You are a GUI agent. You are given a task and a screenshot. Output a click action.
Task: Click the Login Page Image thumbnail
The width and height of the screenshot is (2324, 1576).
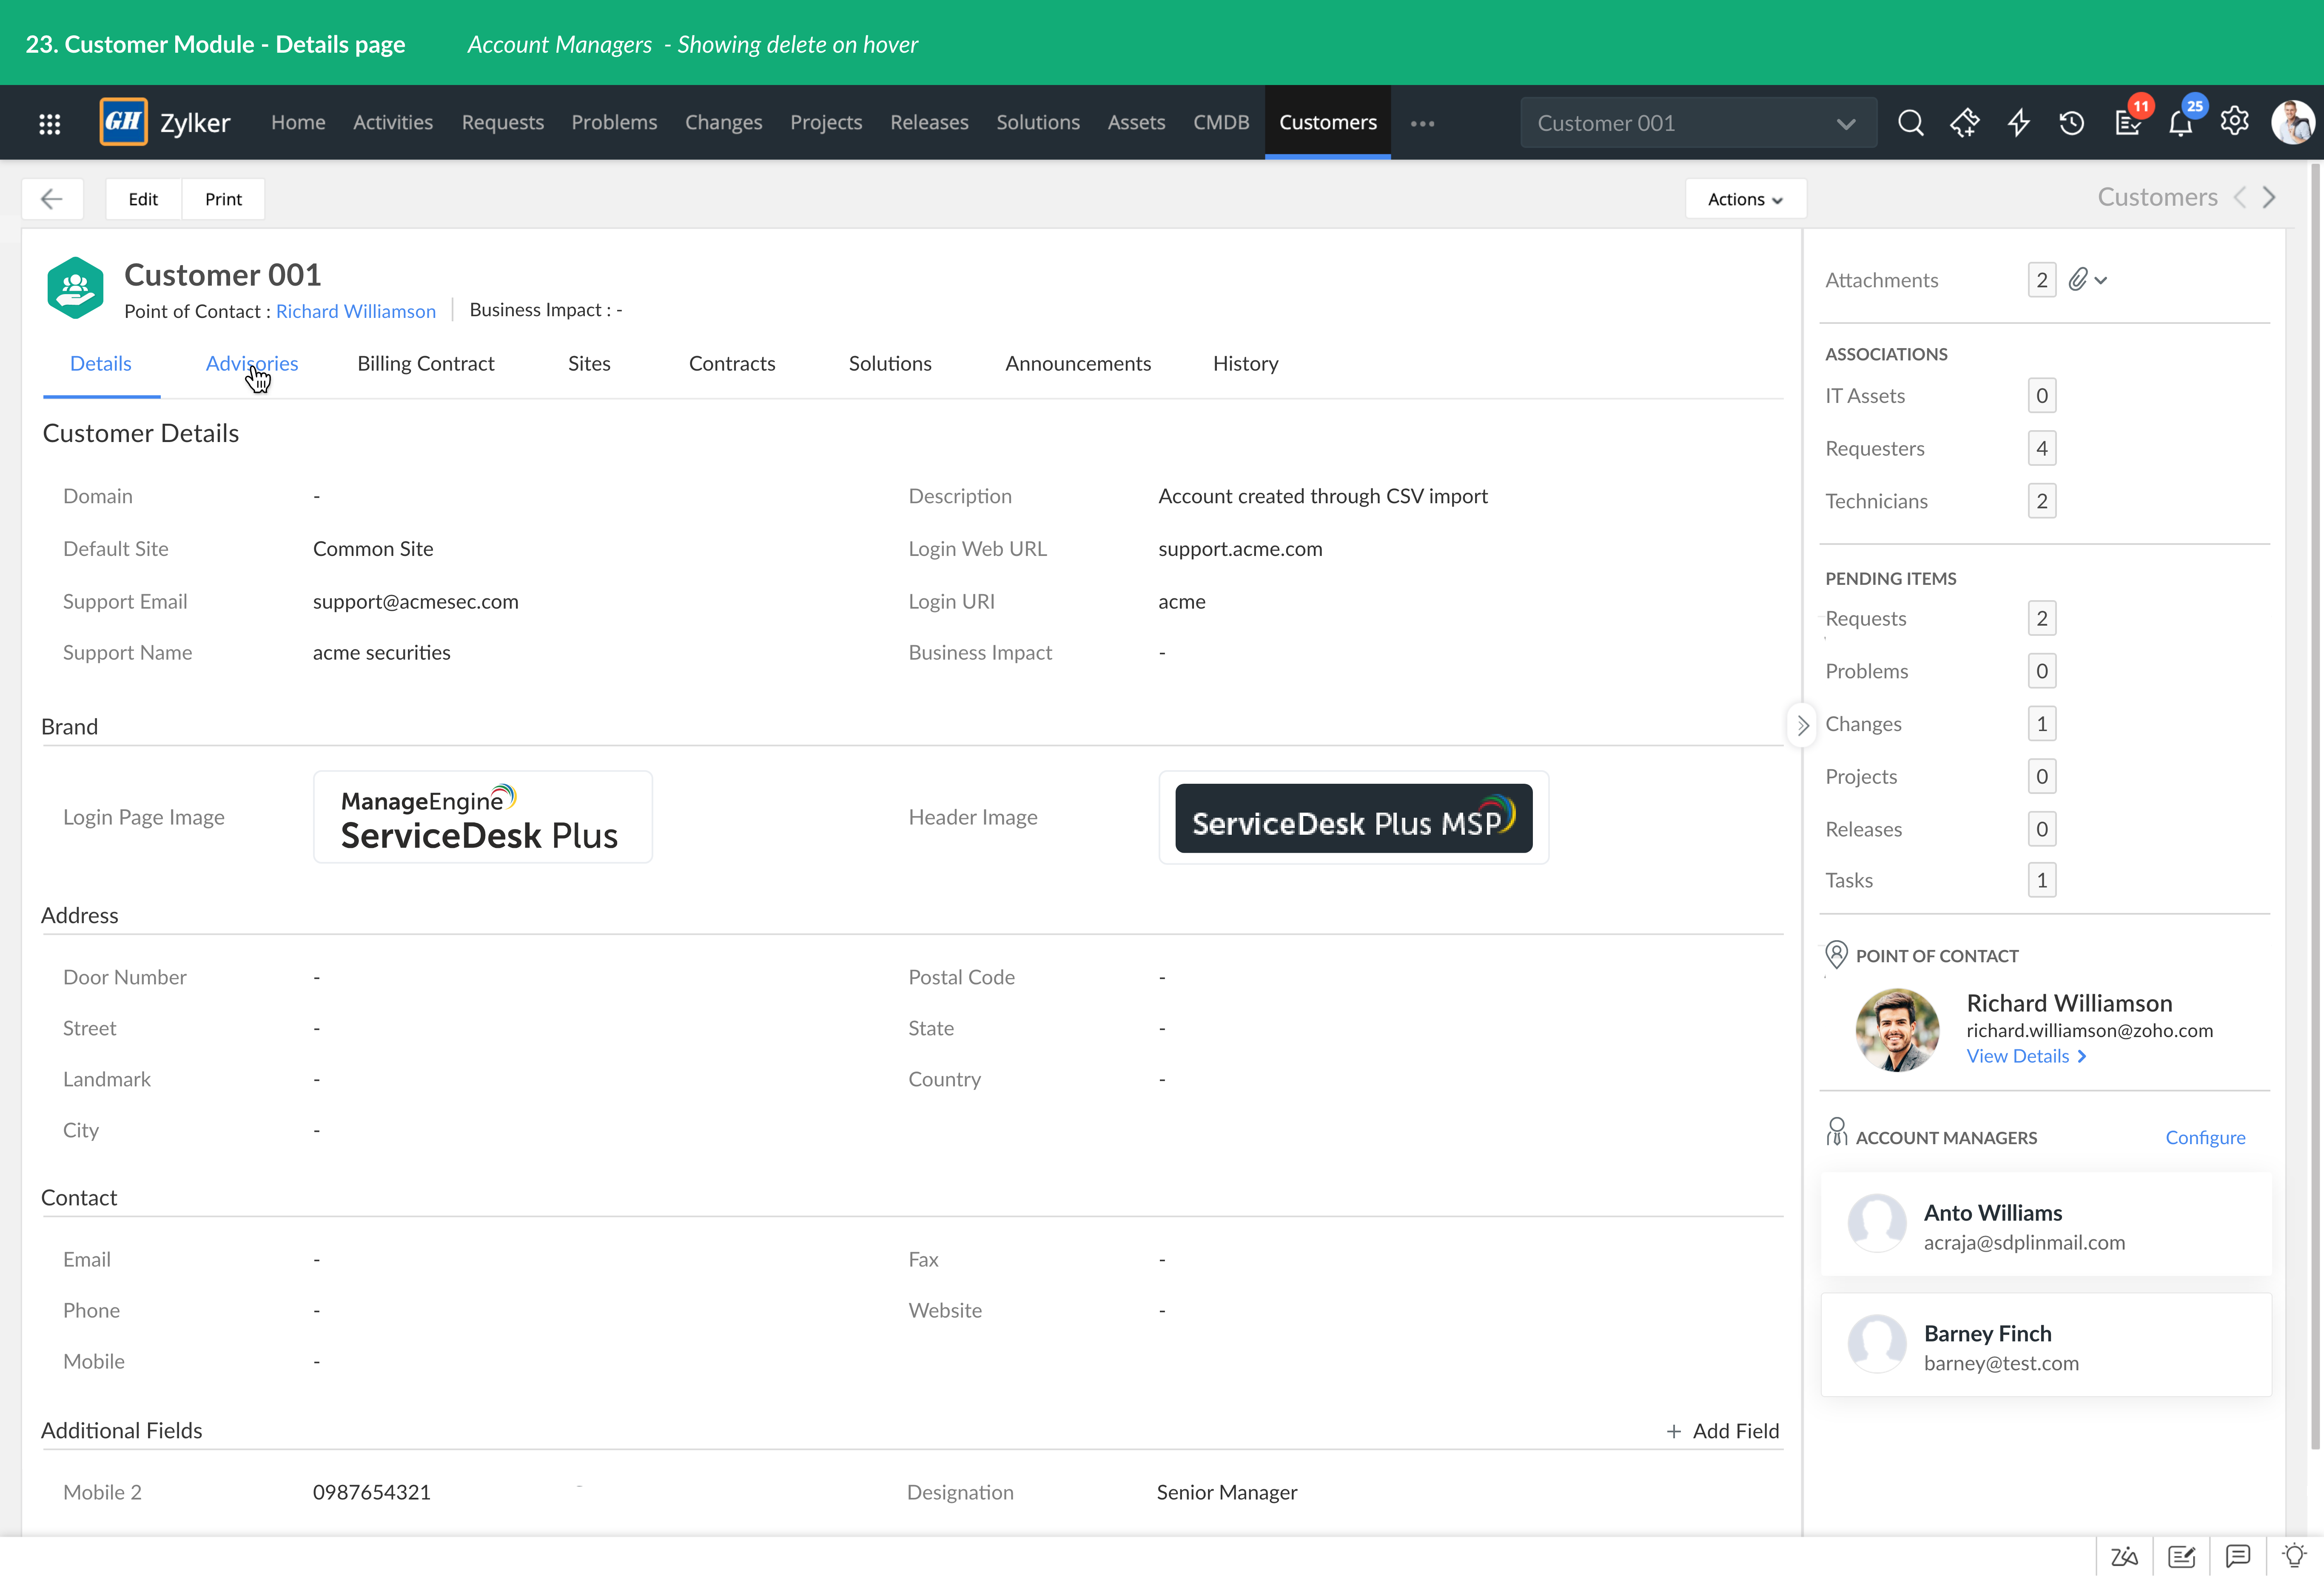pos(483,816)
